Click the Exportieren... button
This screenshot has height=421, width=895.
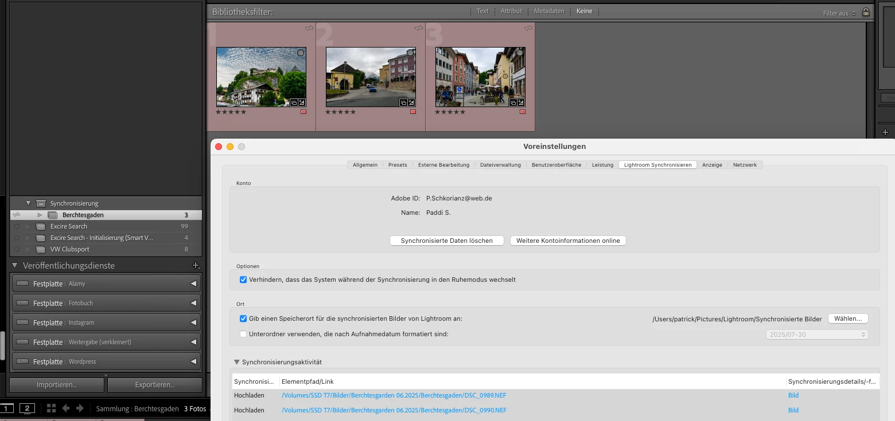tap(155, 385)
